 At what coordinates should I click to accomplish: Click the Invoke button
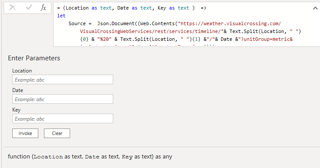coord(25,133)
